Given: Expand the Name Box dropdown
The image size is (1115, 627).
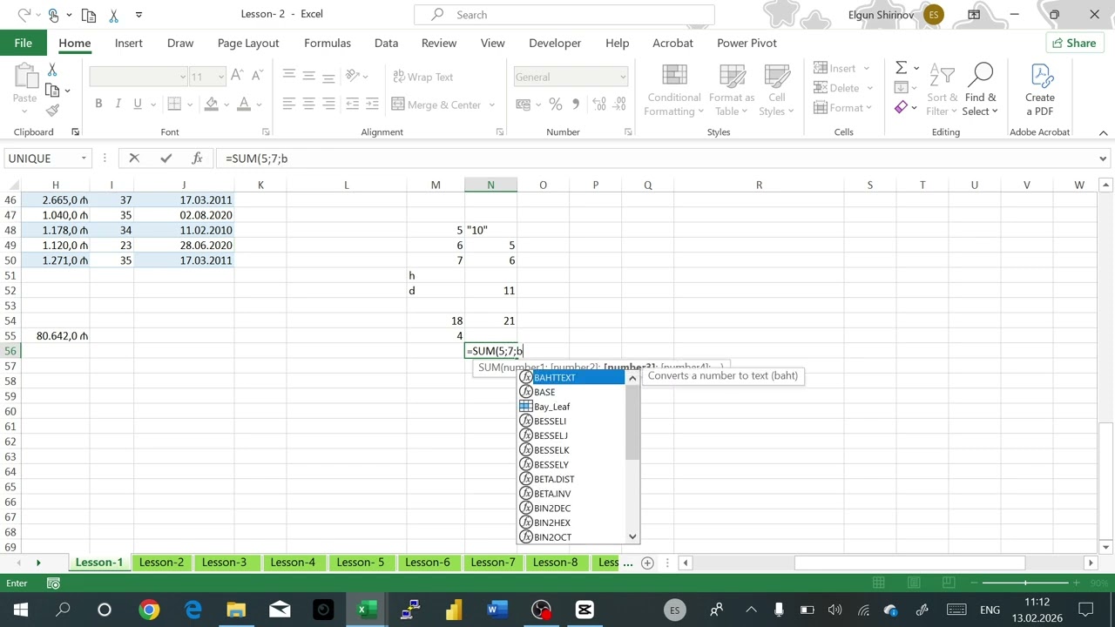Looking at the screenshot, I should pos(84,158).
